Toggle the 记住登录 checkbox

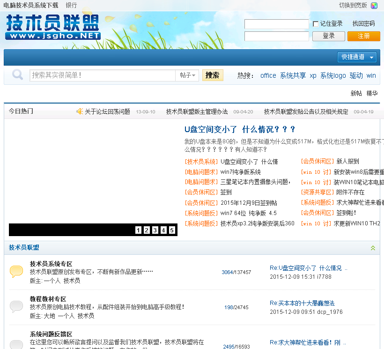tap(316, 24)
